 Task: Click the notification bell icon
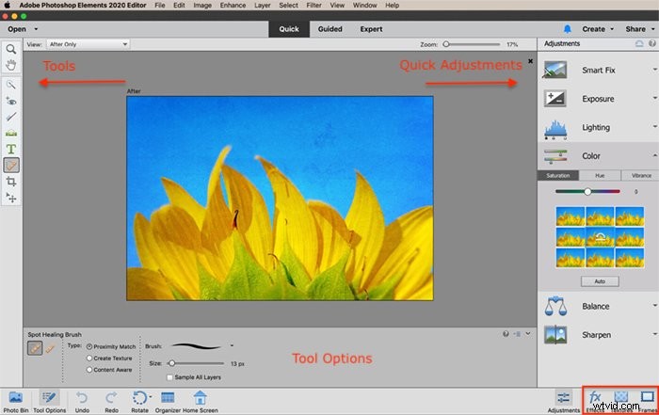click(x=568, y=29)
